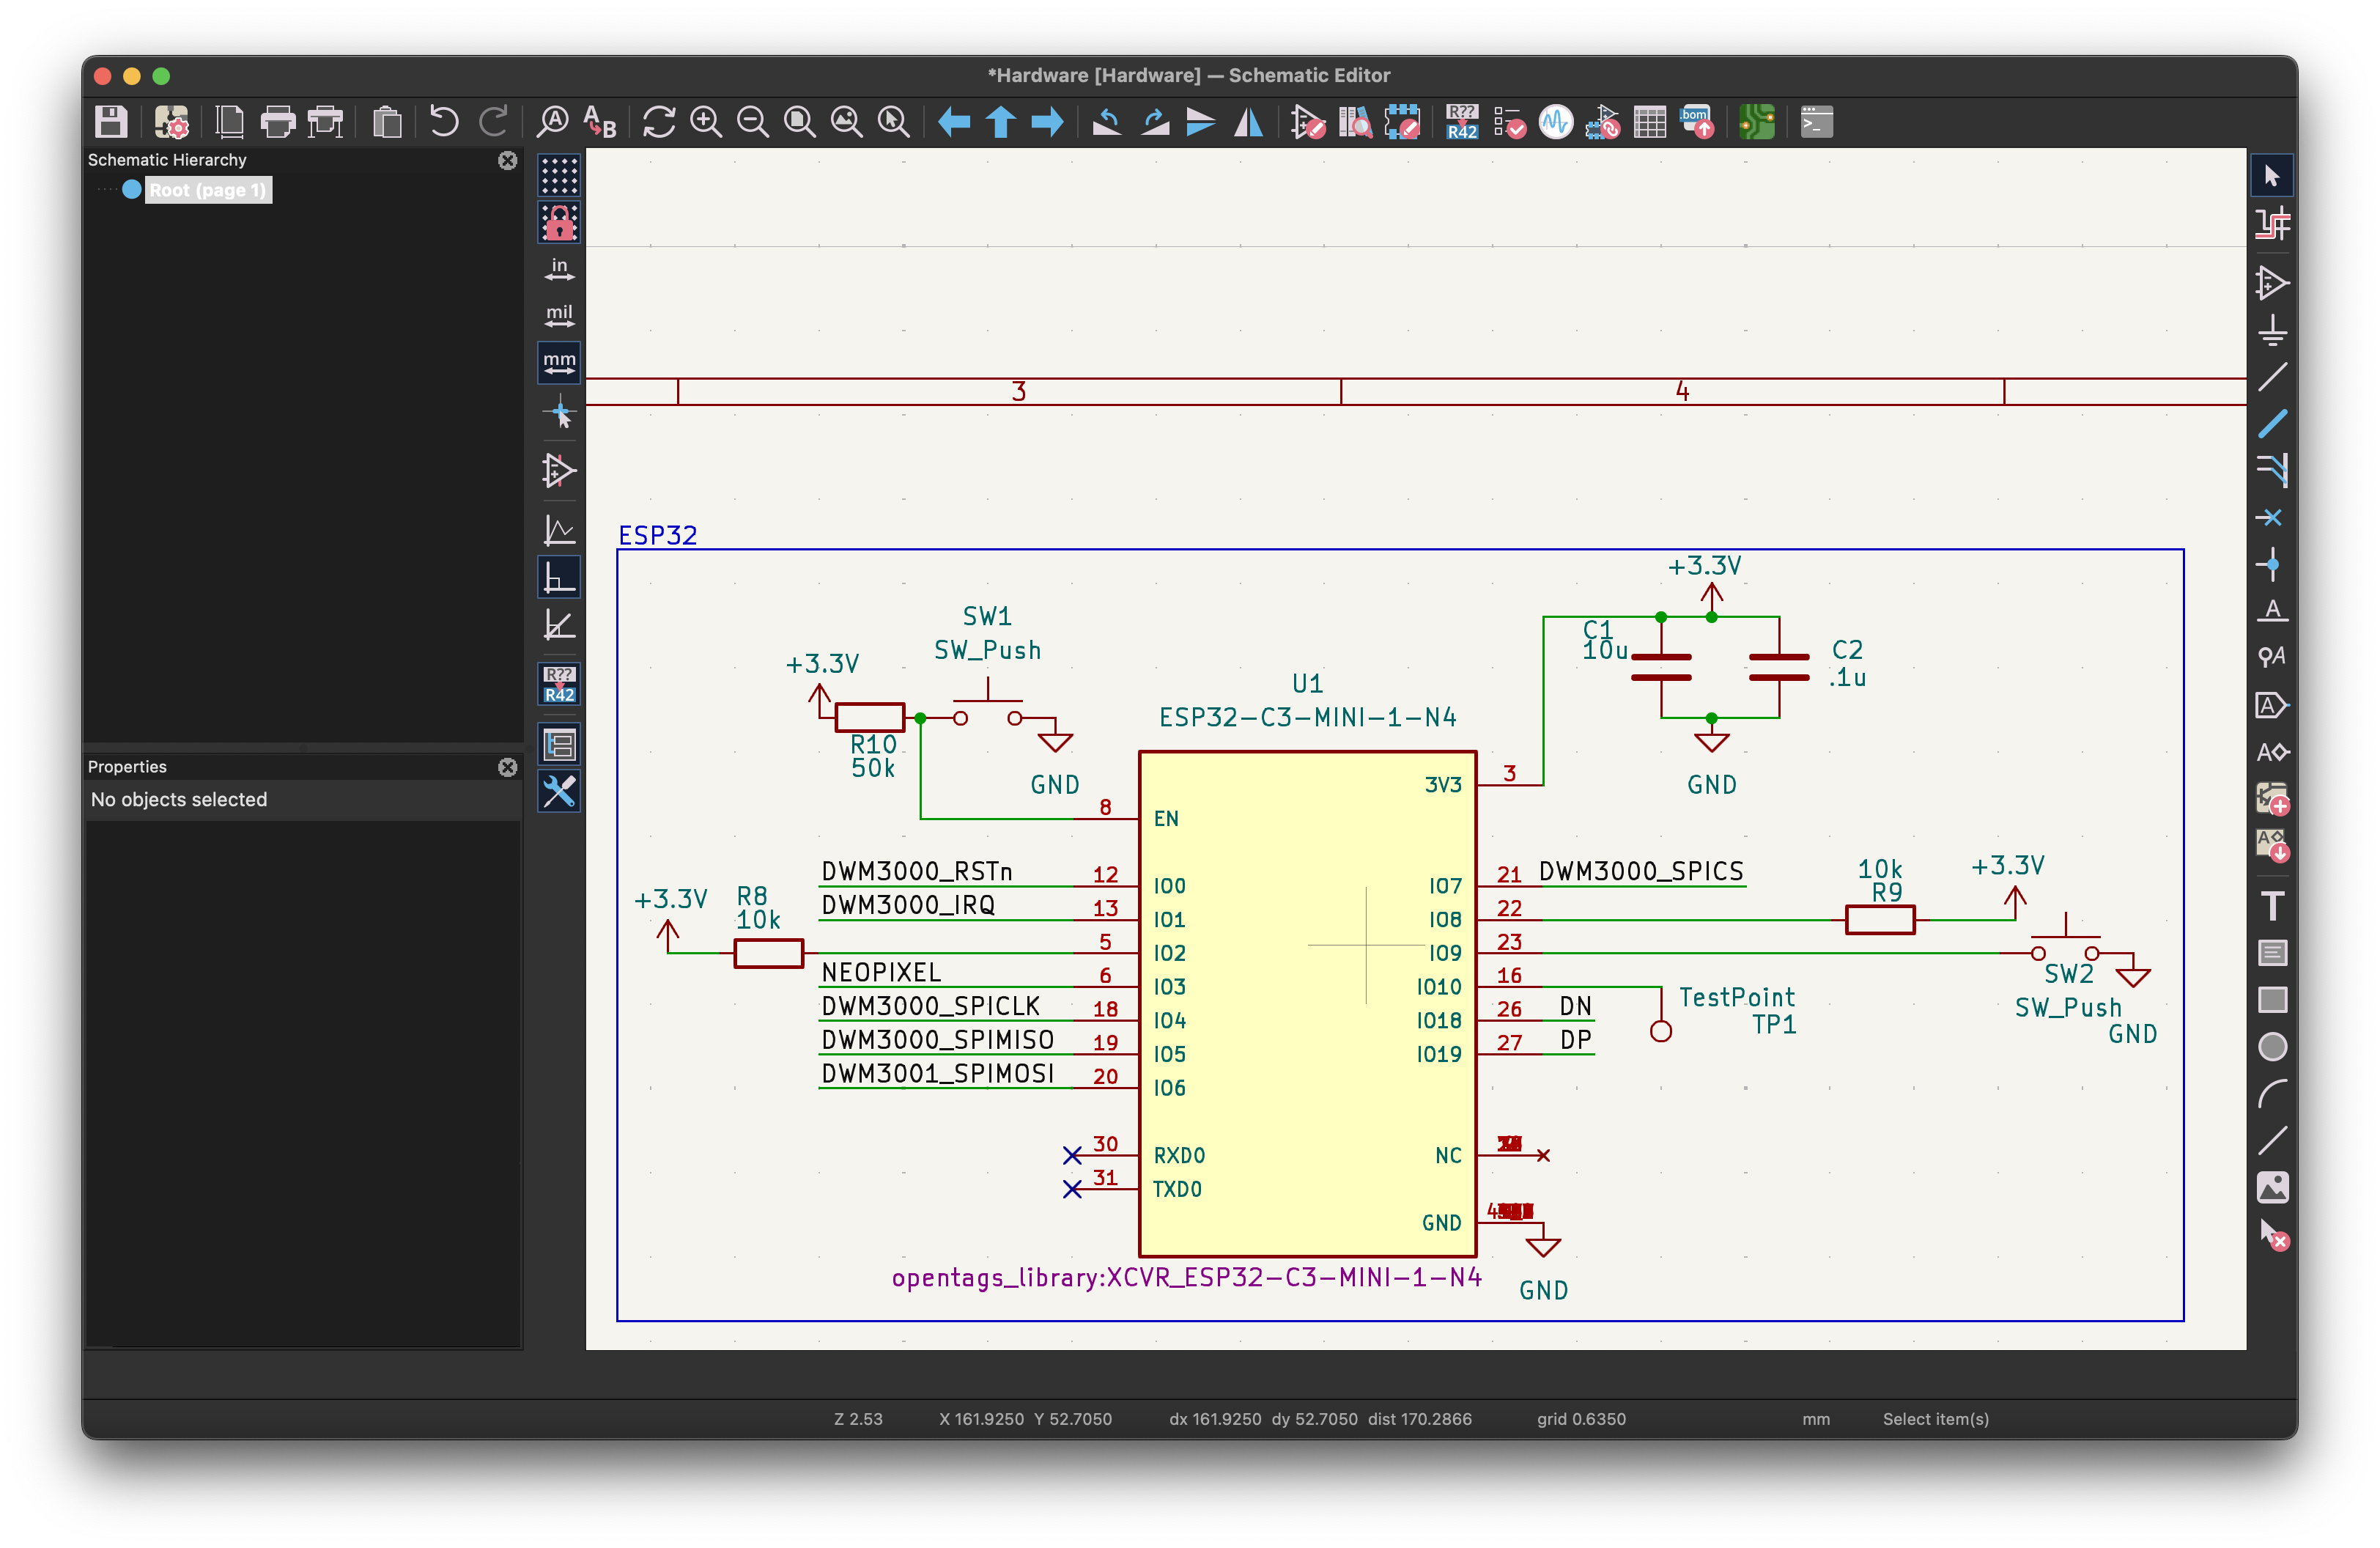Image resolution: width=2380 pixels, height=1548 pixels.
Task: Activate the selection arrow tool
Action: [2272, 176]
